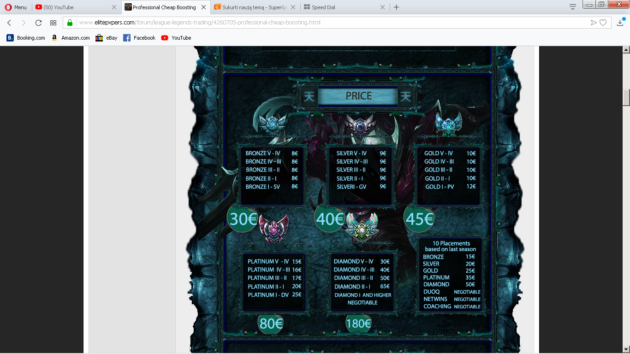This screenshot has width=630, height=354.
Task: Open Amazon.com bookmark
Action: 70,38
